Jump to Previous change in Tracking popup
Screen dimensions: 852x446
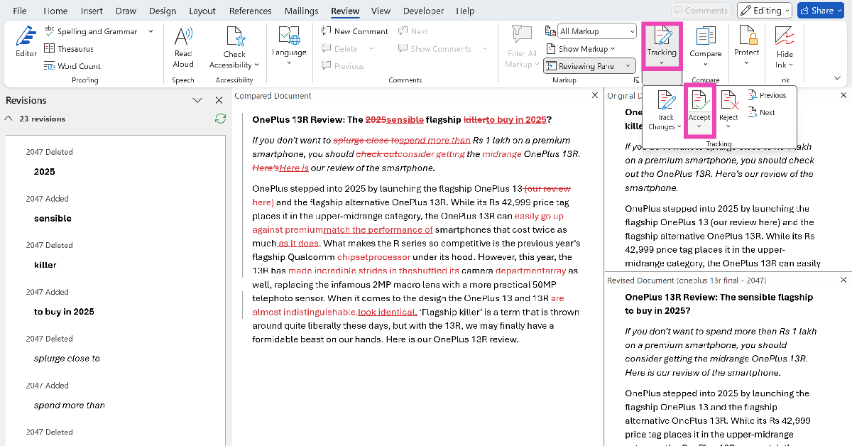(x=767, y=95)
